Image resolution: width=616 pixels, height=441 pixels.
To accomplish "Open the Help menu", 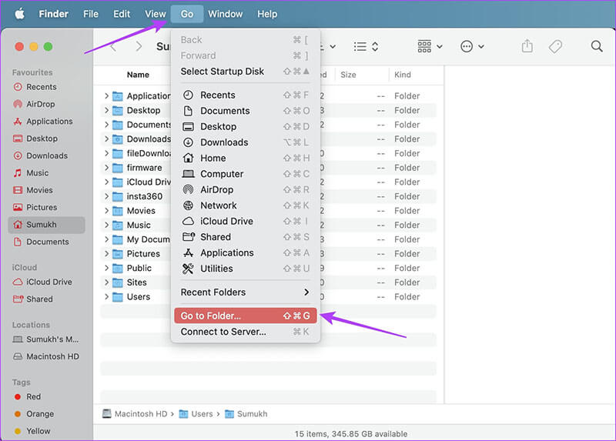I will coord(267,14).
